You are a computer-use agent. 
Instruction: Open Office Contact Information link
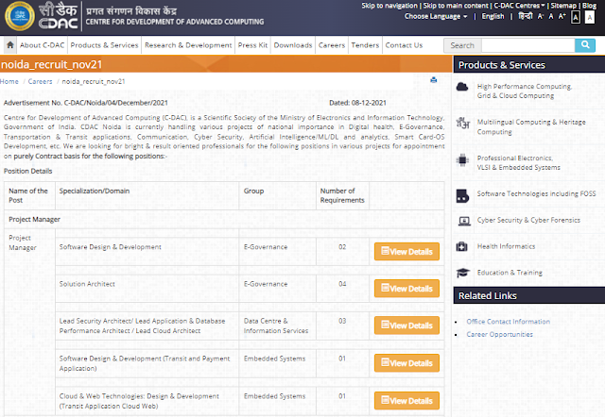click(x=509, y=321)
